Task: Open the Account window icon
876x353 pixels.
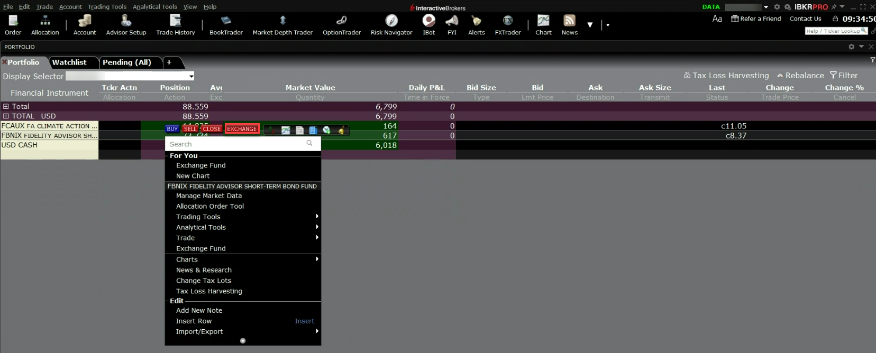Action: click(85, 25)
